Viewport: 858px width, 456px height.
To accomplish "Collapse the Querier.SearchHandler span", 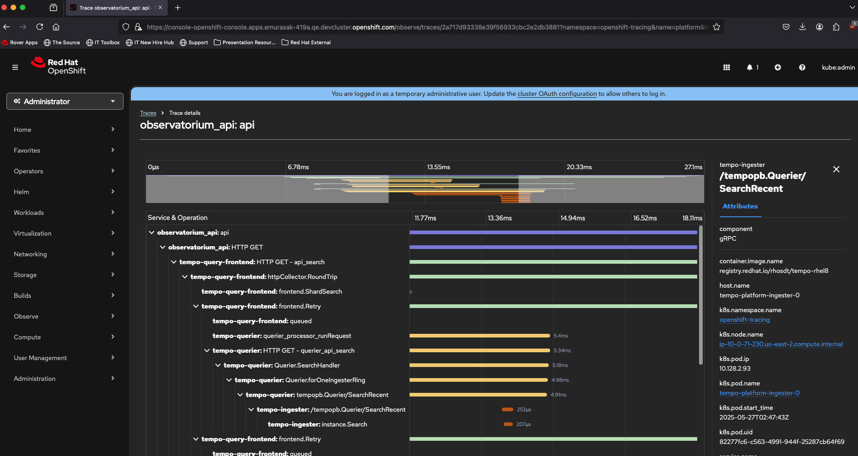I will coord(218,365).
